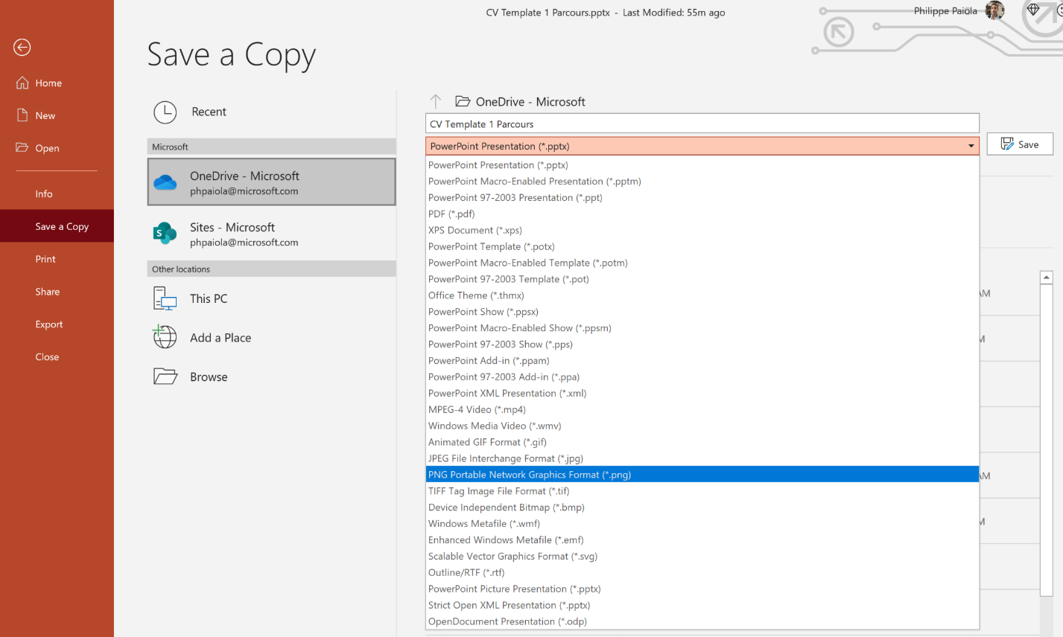Choose PDF (*.pdf) file type

702,214
